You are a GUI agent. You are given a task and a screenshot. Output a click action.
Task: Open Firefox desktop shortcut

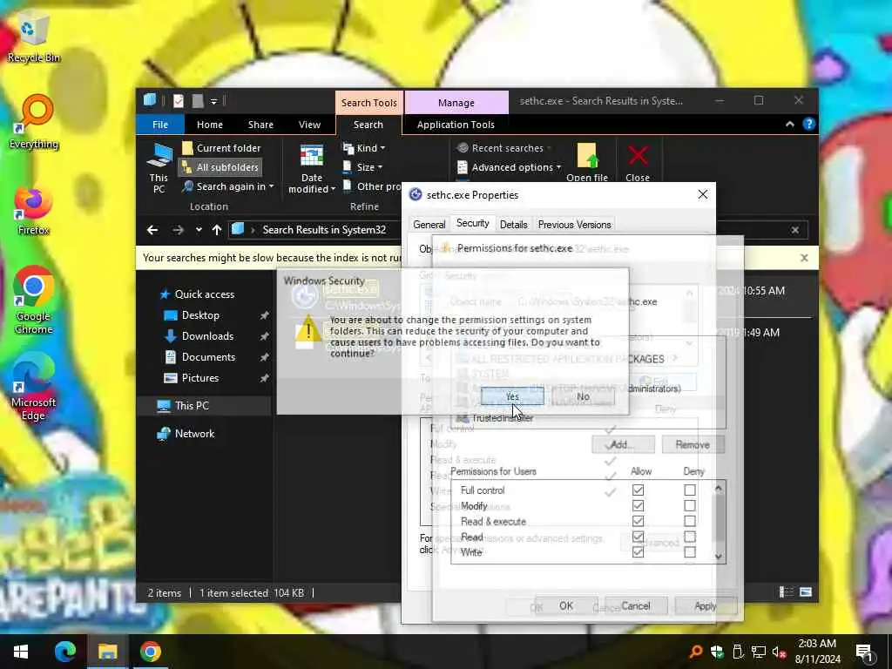coord(34,211)
